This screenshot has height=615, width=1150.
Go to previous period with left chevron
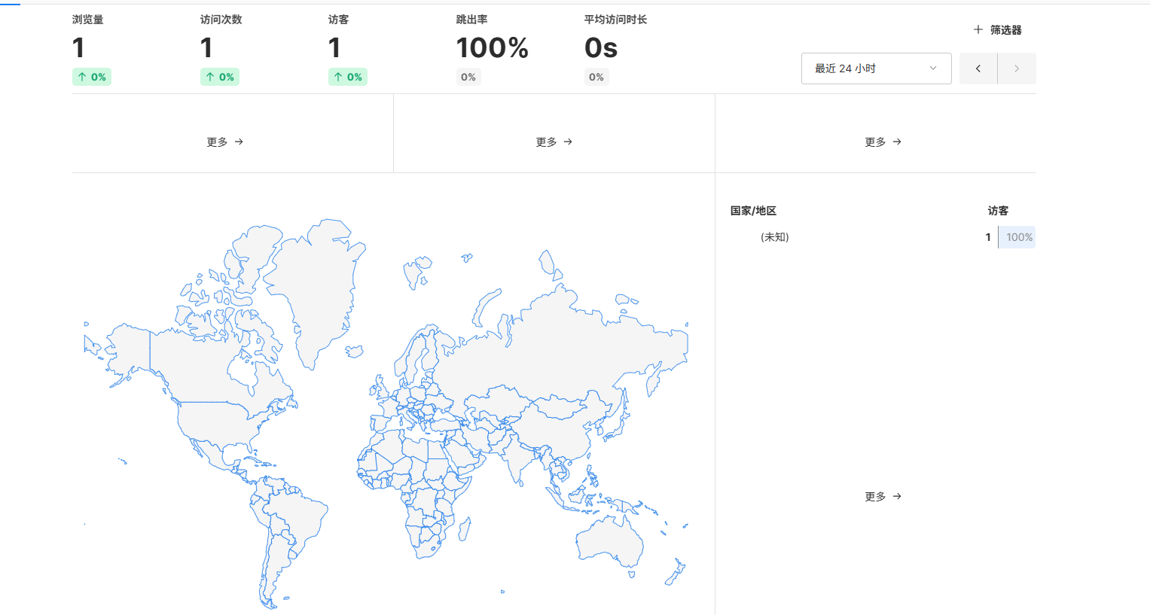tap(978, 69)
